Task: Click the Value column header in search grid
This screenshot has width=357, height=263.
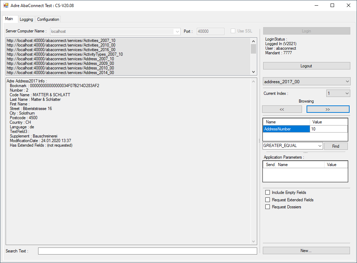Action: click(x=328, y=122)
